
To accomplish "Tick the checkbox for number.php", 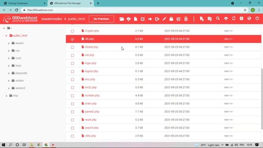I will pos(72,96).
